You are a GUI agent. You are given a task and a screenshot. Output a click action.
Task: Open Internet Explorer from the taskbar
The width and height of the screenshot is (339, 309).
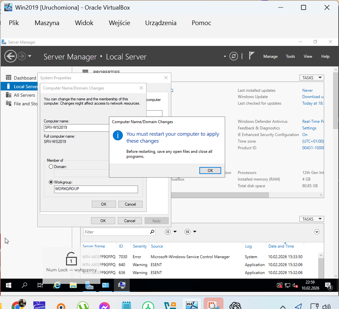click(57, 285)
